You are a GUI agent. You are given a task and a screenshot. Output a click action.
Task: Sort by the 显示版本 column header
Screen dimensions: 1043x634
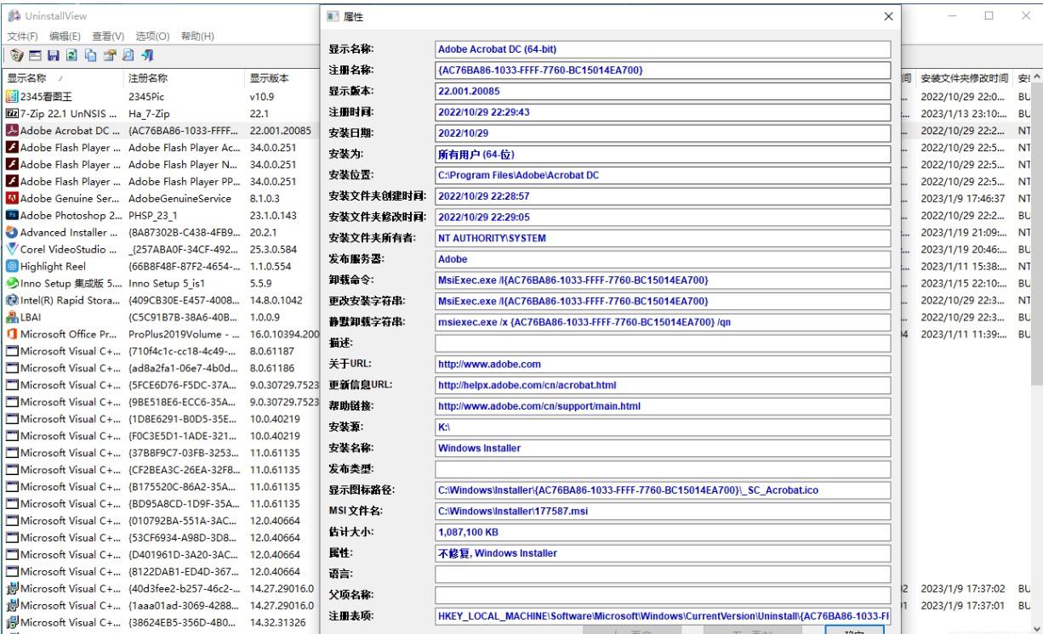tap(282, 78)
